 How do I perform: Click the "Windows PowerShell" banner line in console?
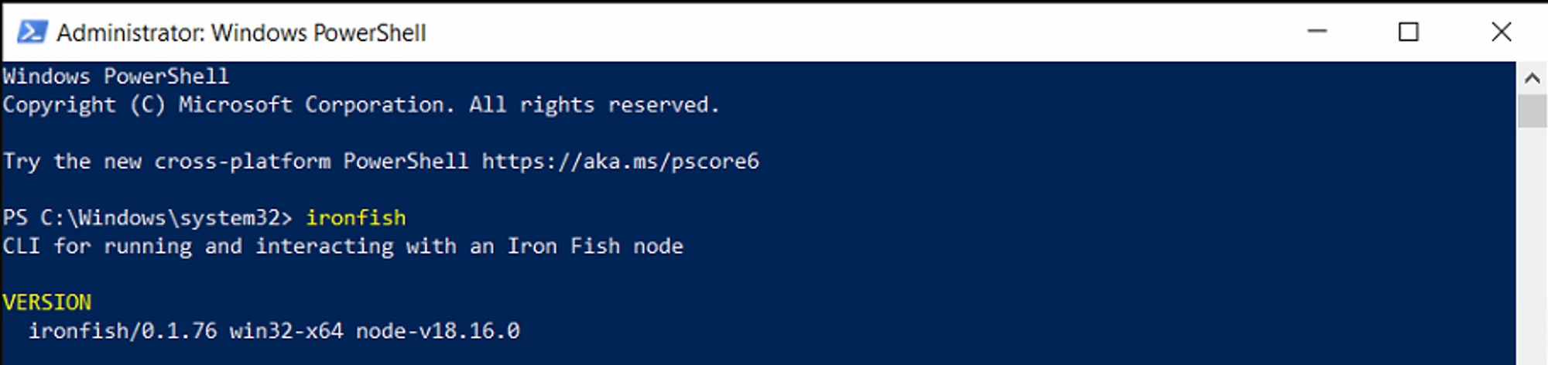pos(116,77)
